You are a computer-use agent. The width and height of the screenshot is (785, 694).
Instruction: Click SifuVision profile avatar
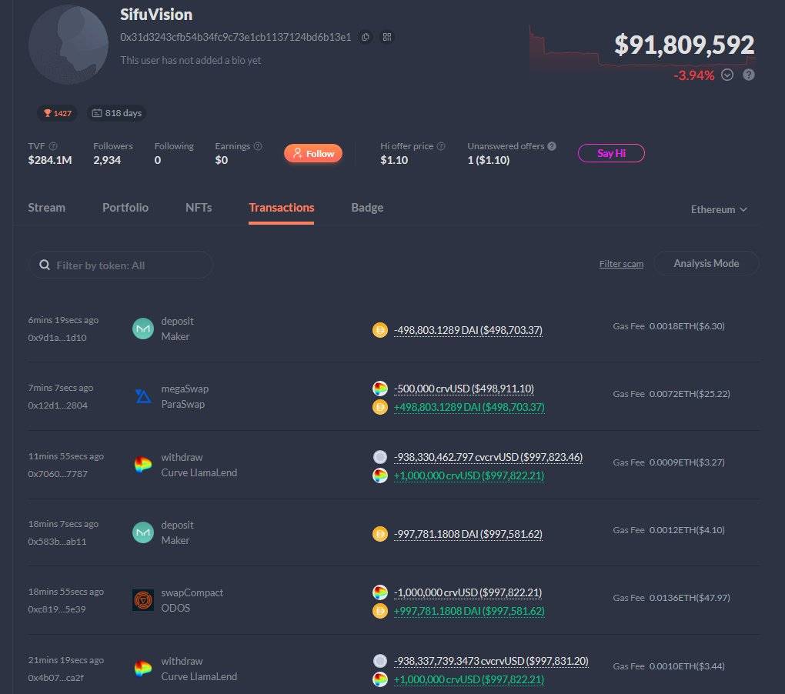pos(68,45)
